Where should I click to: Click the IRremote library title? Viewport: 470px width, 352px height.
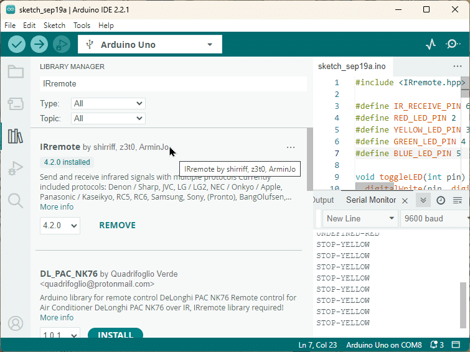[60, 147]
